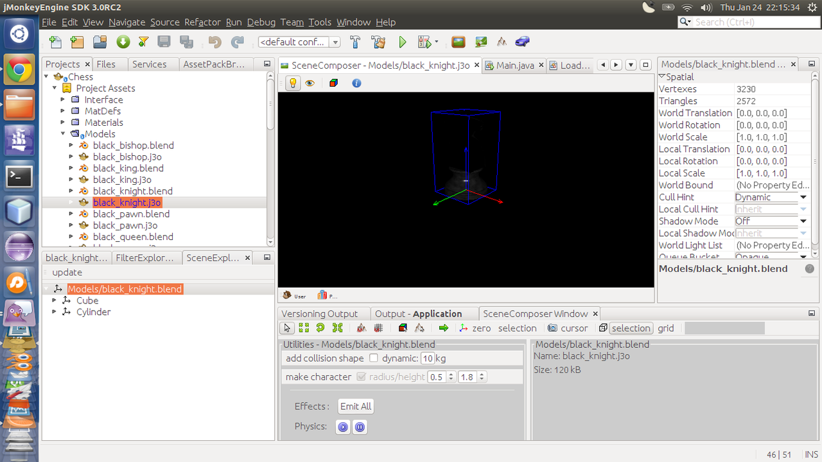Click the New File toolbar icon
The height and width of the screenshot is (462, 822).
click(56, 42)
